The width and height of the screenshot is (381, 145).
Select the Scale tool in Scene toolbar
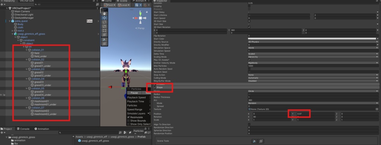coord(105,26)
